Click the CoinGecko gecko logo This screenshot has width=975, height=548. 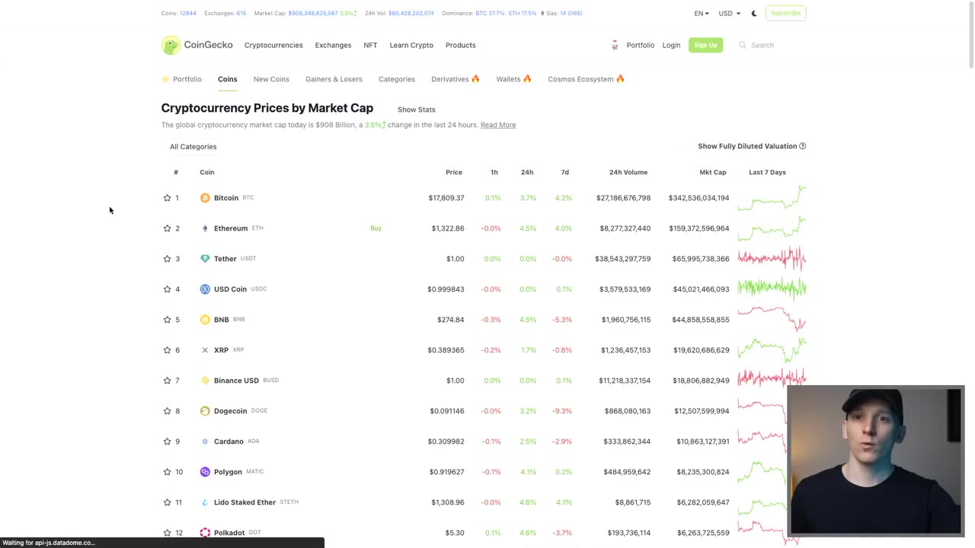pyautogui.click(x=171, y=45)
